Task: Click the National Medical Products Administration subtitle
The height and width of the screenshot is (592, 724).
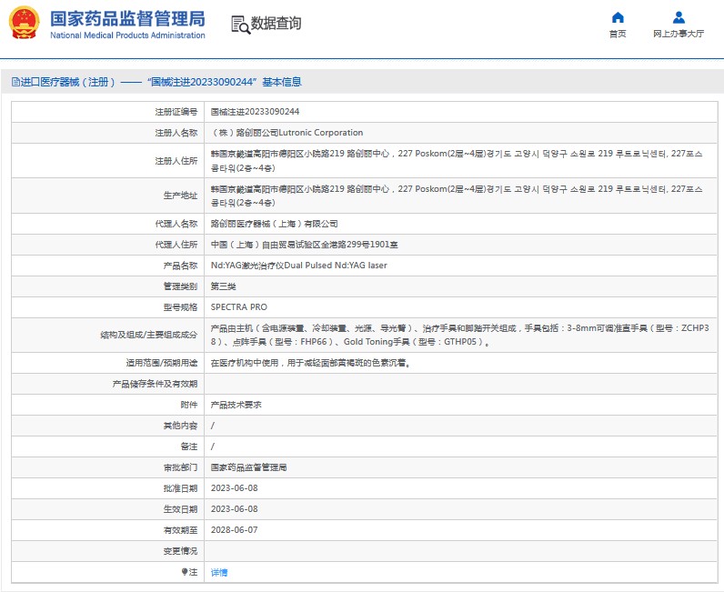Action: click(x=127, y=35)
